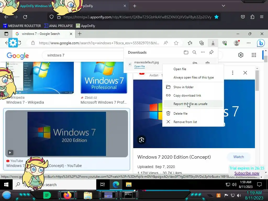
Task: Click the Google Lens icon on preview image
Action: [142, 140]
